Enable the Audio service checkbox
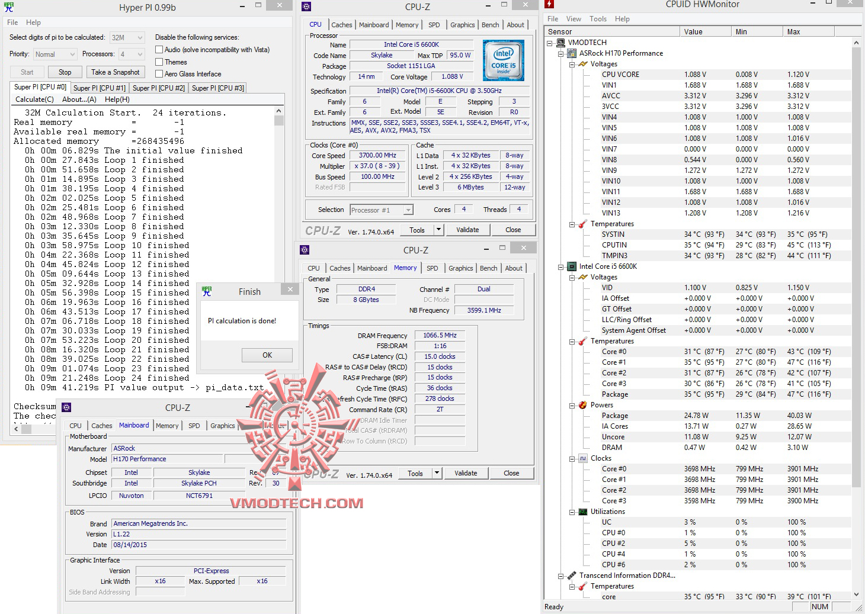The width and height of the screenshot is (865, 614). coord(159,50)
